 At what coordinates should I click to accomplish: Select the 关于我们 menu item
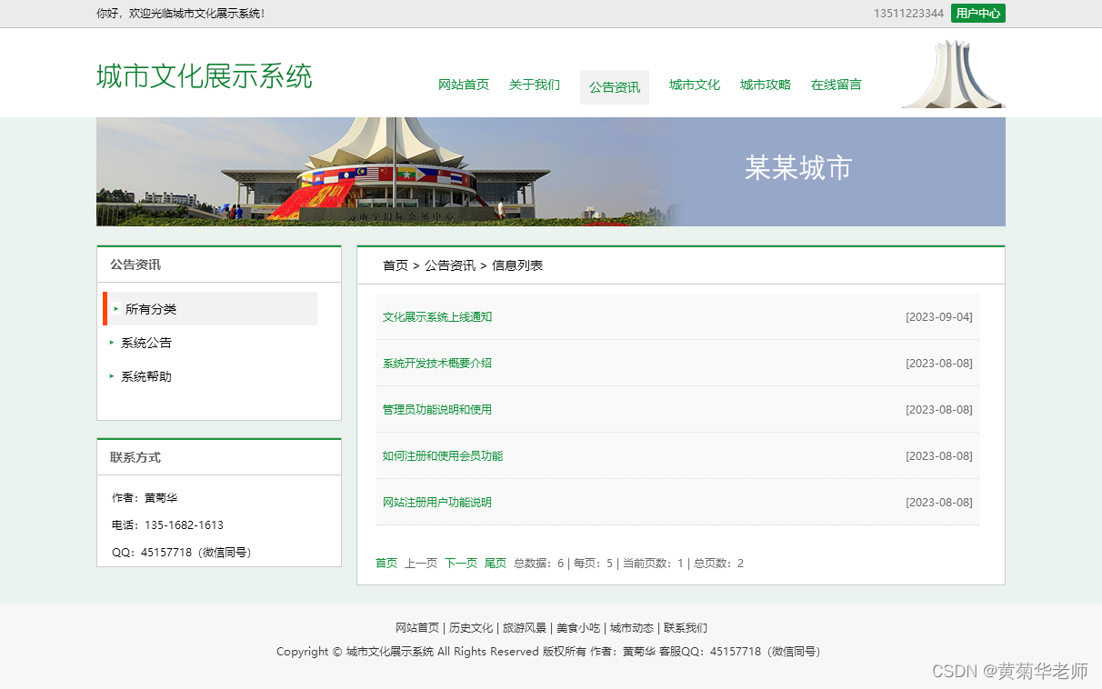[535, 85]
